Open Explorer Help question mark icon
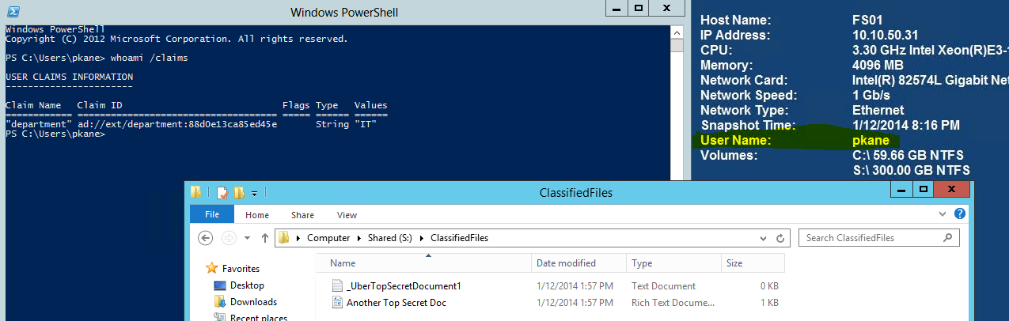Viewport: 1009px width, 321px height. point(960,214)
